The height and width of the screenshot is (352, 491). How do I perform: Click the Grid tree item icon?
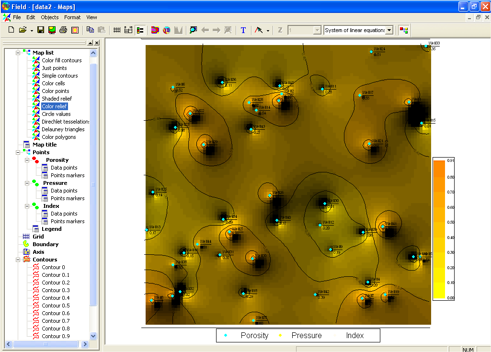click(26, 237)
